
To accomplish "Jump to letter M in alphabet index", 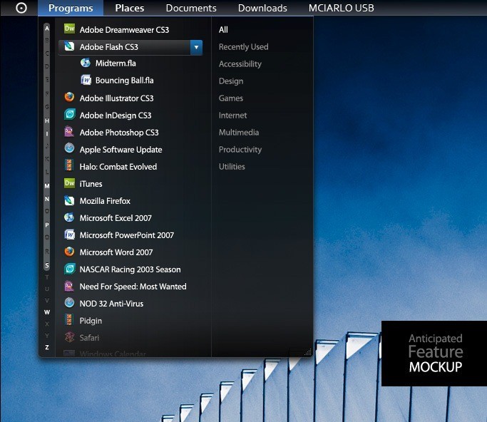I will pyautogui.click(x=47, y=185).
